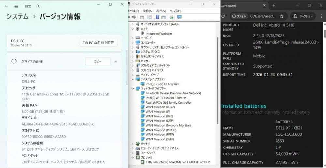Click Installed batteries heading
This screenshot has height=168, width=326.
click(244, 106)
